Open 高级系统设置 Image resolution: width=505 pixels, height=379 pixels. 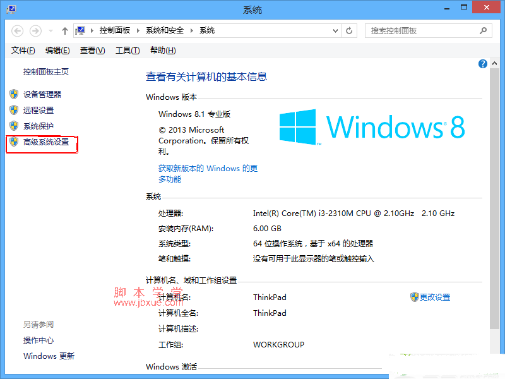coord(46,141)
